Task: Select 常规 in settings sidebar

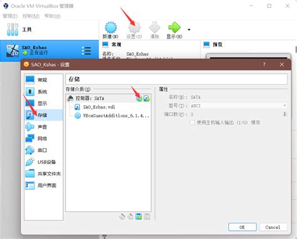Action: [x=44, y=80]
